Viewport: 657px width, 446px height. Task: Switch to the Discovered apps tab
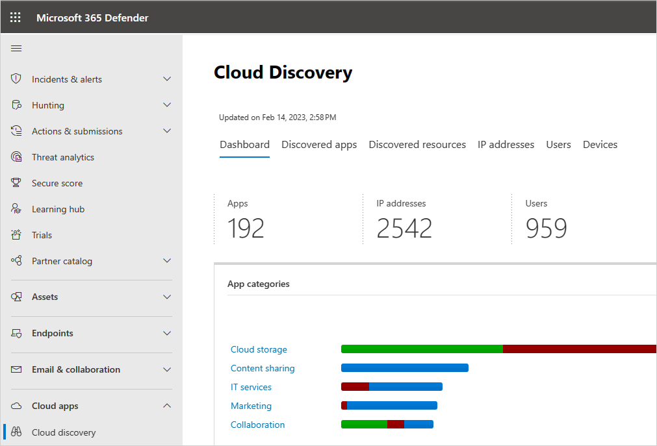tap(319, 144)
